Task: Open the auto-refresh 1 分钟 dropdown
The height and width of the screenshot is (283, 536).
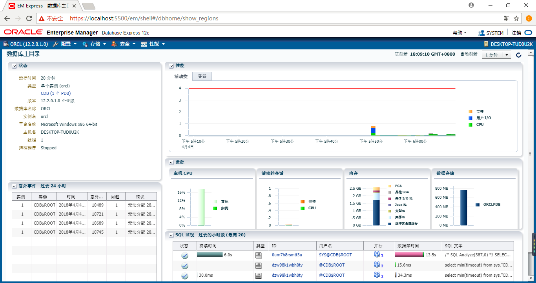Action: pyautogui.click(x=496, y=55)
